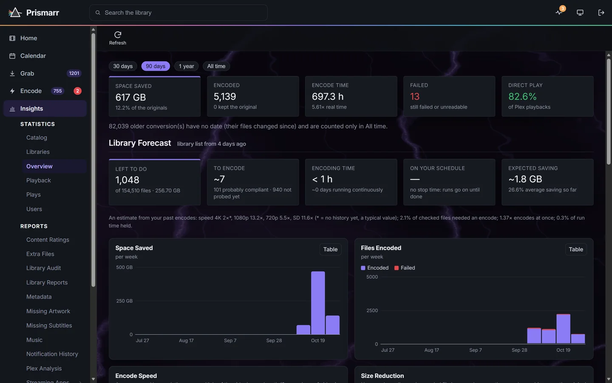
Task: Click the Grab 1201 count badge
Action: (74, 73)
